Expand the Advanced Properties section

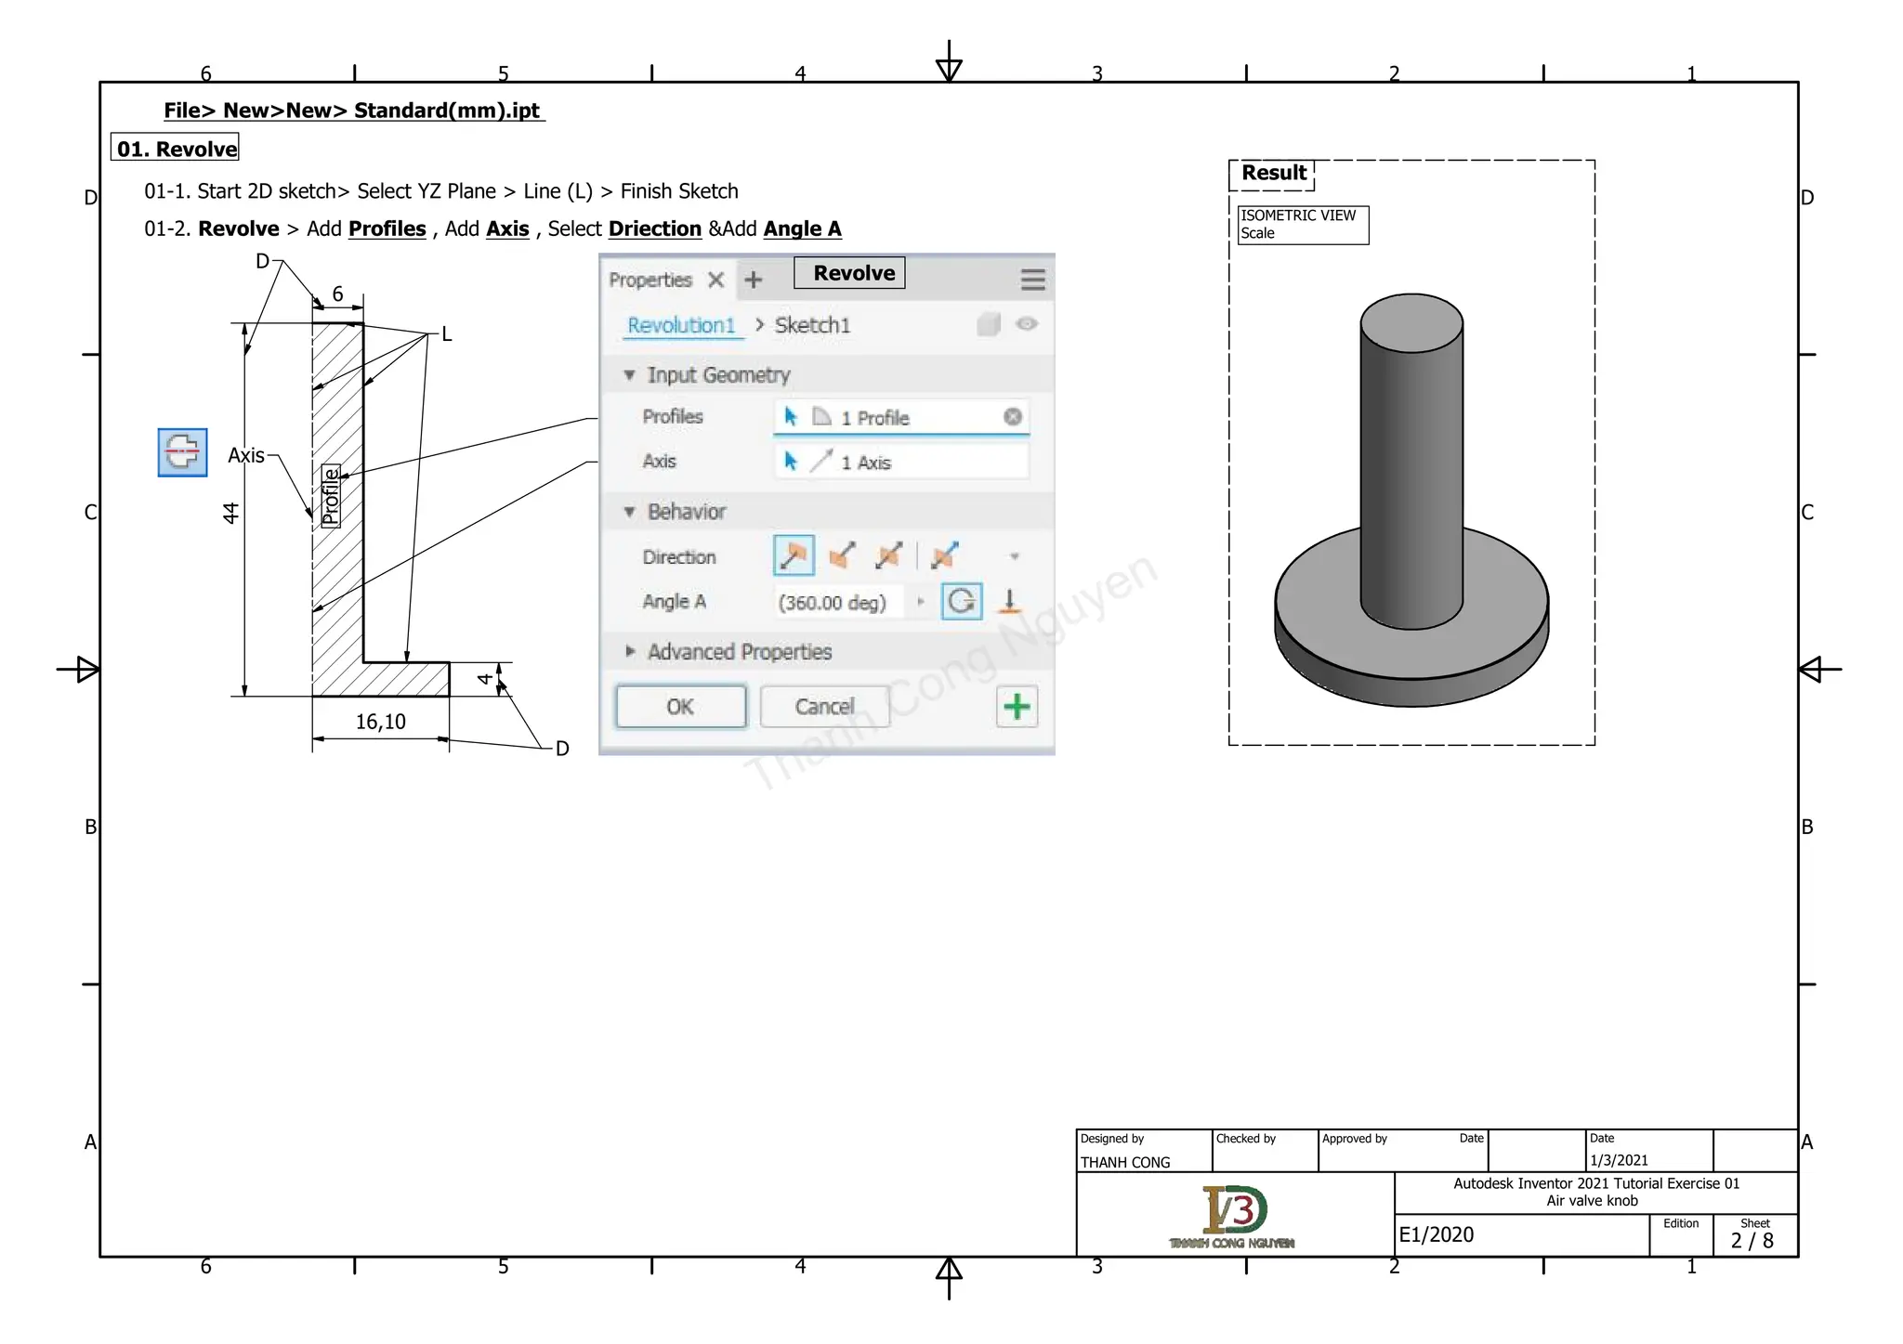click(630, 652)
